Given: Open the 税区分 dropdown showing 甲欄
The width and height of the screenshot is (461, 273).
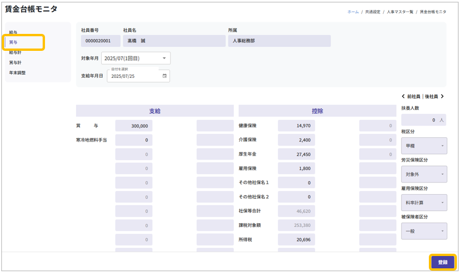Looking at the screenshot, I should click(424, 146).
